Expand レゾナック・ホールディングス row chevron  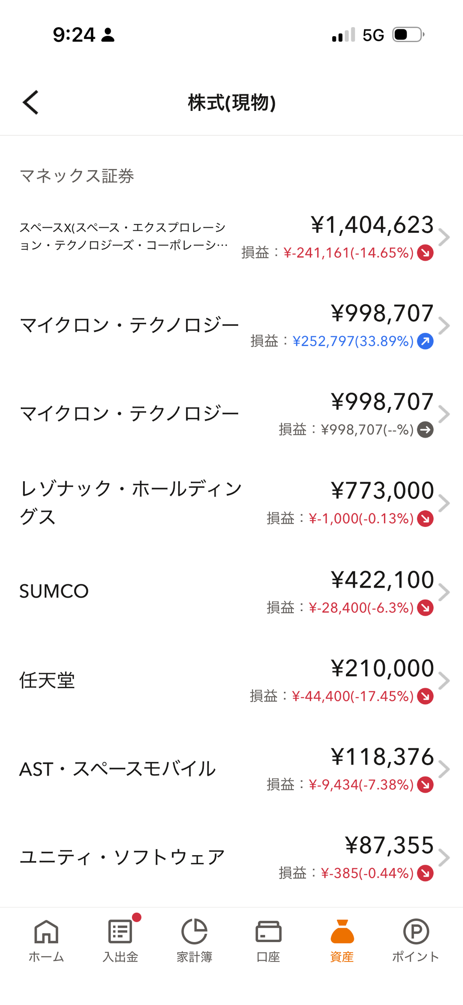444,503
